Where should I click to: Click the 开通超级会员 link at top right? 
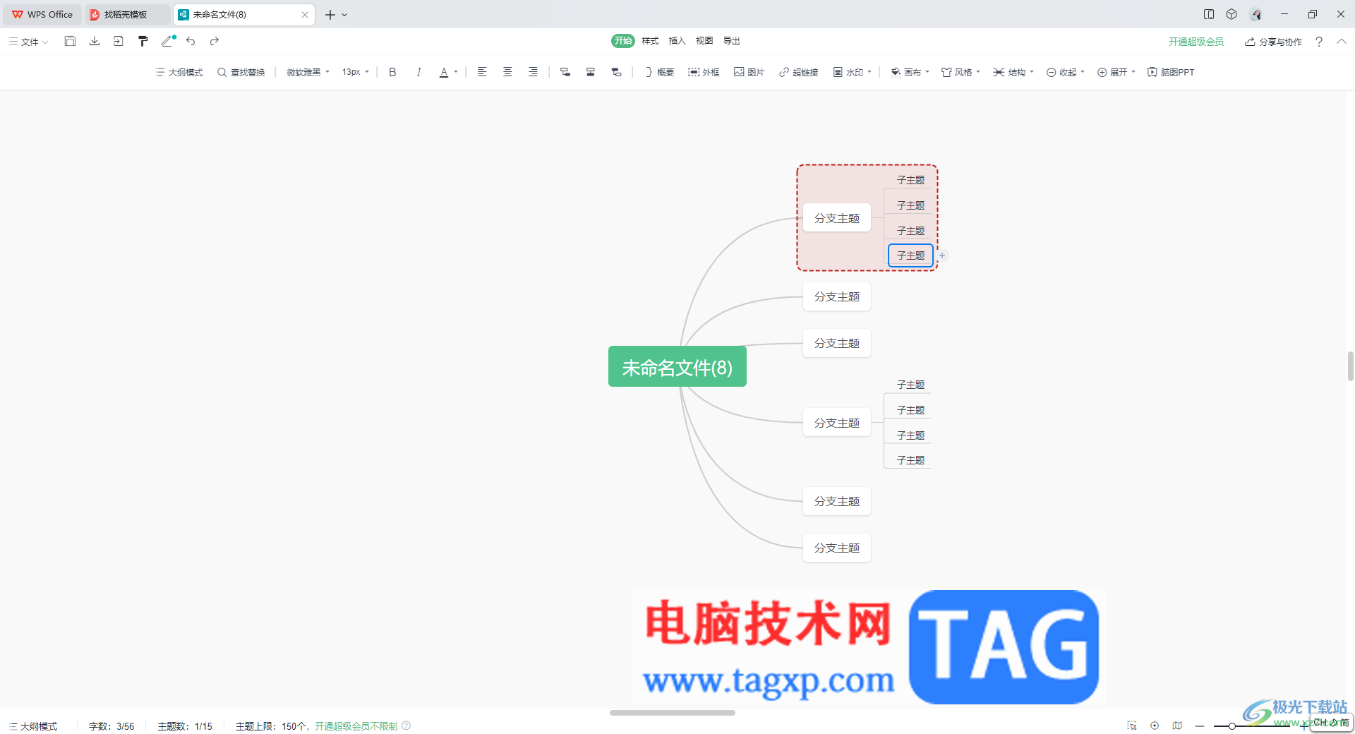(x=1196, y=42)
